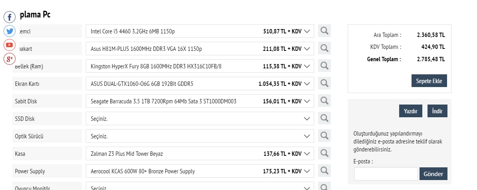This screenshot has width=477, height=190.
Task: Search icon next to ASUS DUAL-GTX1060 row
Action: tap(324, 83)
